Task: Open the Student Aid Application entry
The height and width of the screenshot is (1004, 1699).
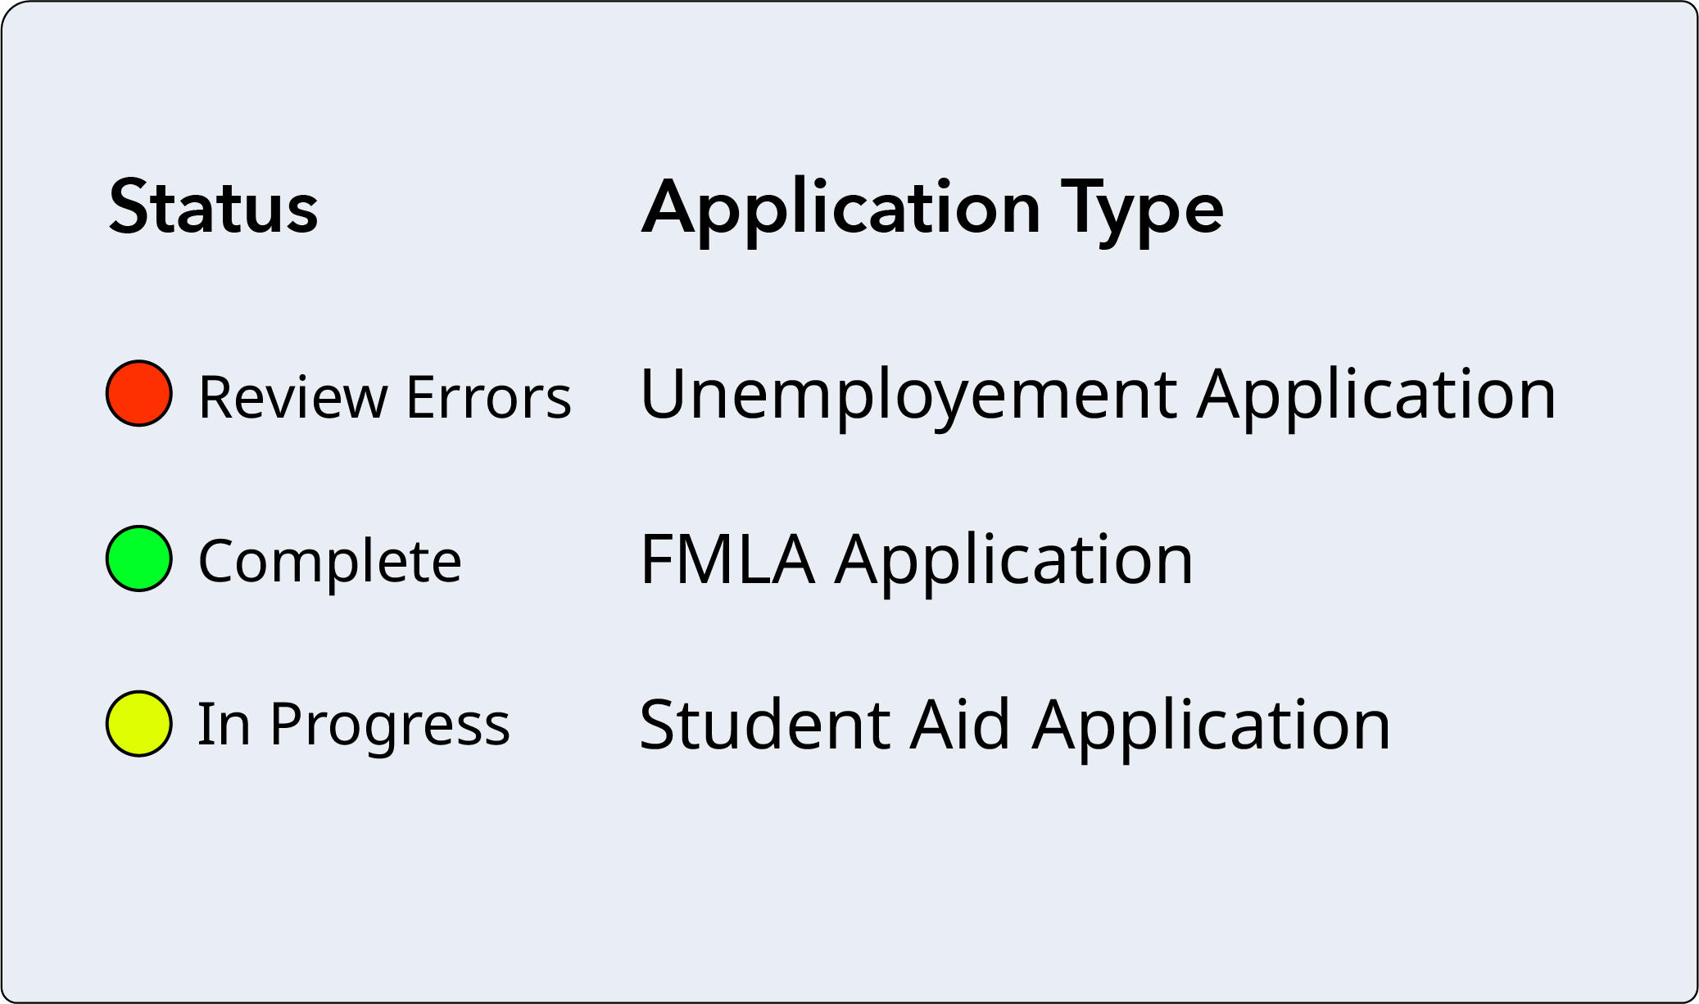Action: click(x=1014, y=726)
